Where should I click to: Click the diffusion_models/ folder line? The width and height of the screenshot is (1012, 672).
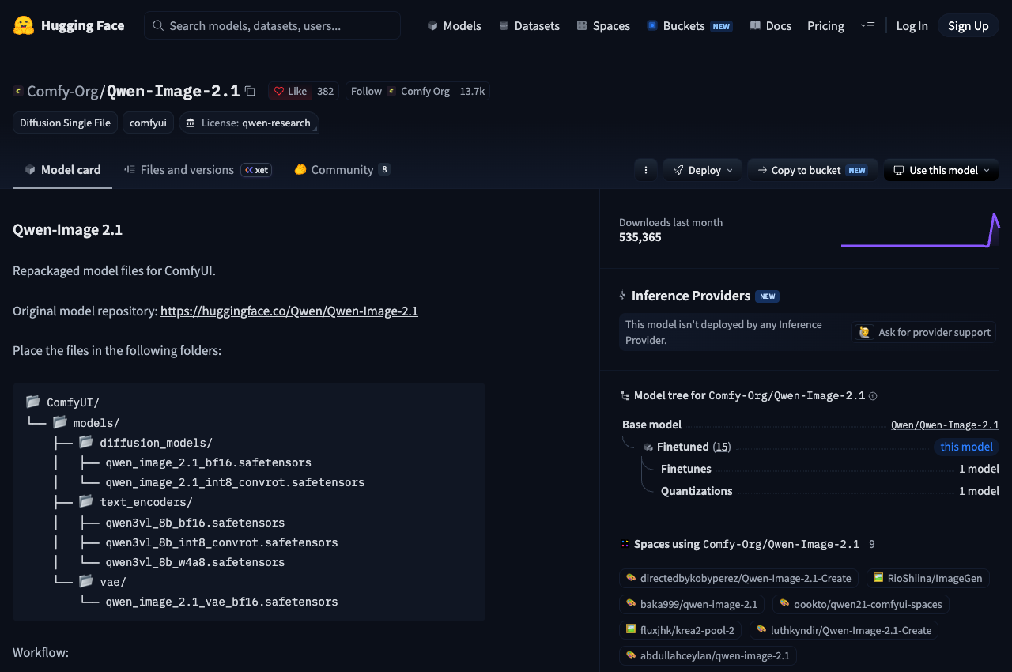click(145, 443)
